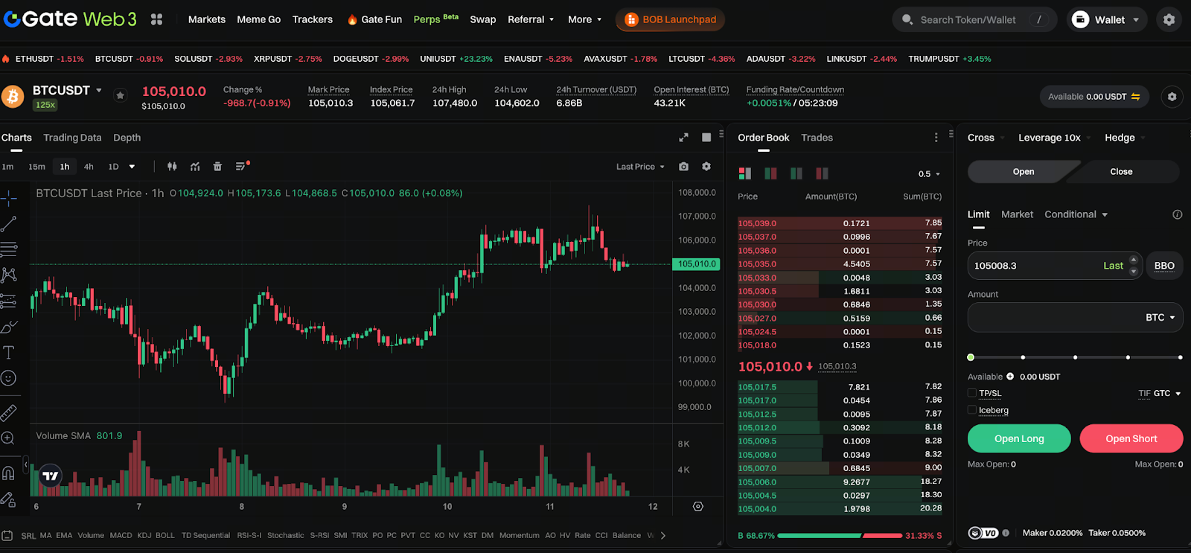Enable the TP/SL checkbox
Viewport: 1191px width, 553px height.
click(972, 393)
